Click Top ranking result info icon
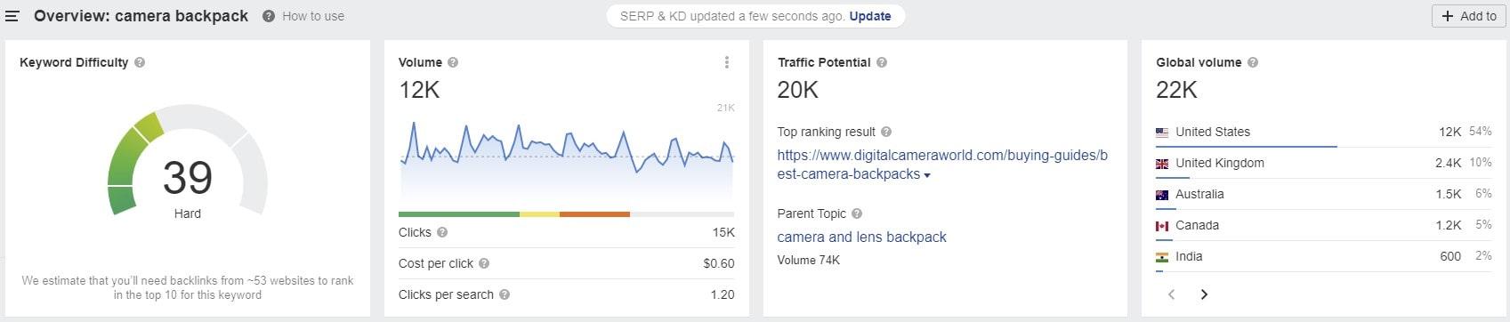The image size is (1510, 322). pyautogui.click(x=886, y=132)
